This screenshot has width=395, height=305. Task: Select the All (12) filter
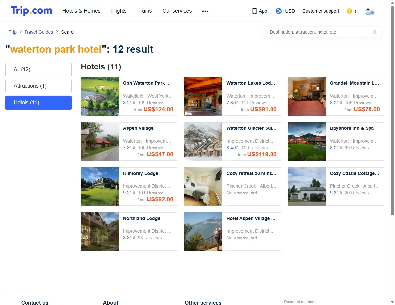tap(38, 70)
